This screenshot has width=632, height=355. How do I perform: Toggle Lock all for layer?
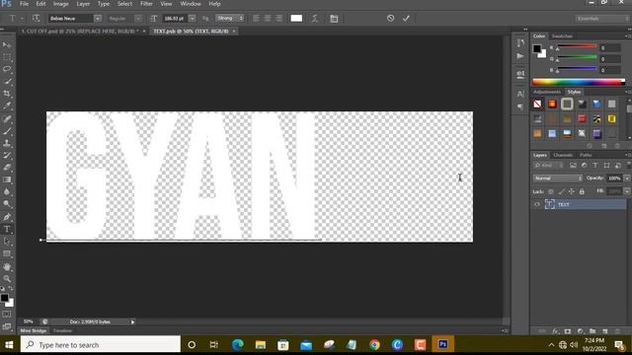coord(582,191)
